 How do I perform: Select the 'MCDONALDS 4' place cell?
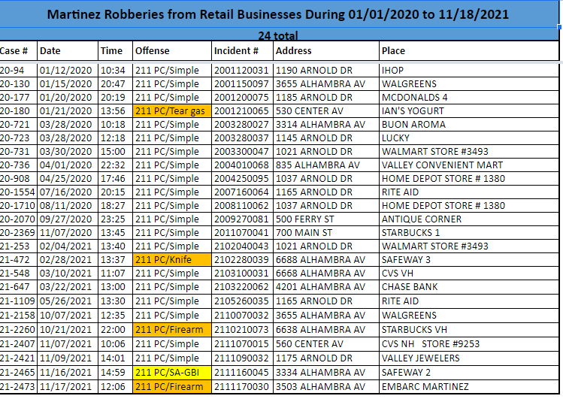click(469, 97)
